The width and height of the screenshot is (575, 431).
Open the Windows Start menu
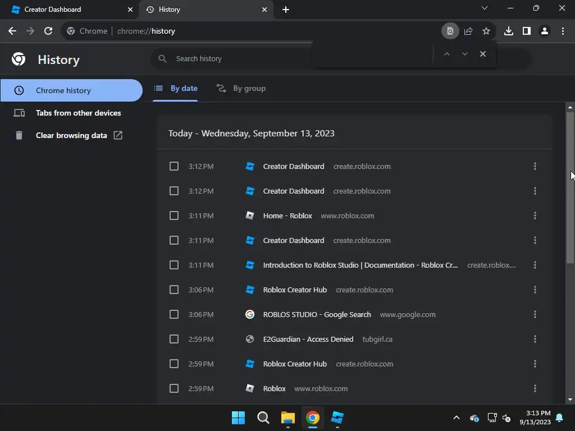pyautogui.click(x=238, y=418)
